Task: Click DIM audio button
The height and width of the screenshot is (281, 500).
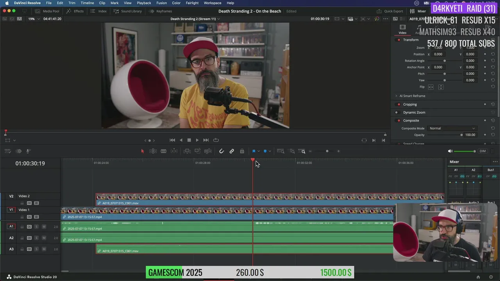Action: (x=483, y=151)
